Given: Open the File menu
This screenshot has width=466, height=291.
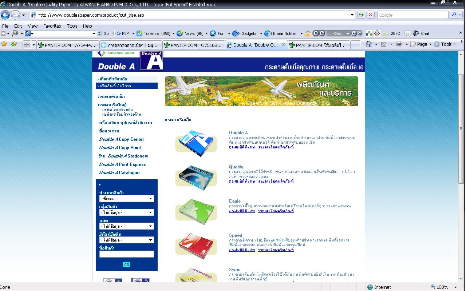Looking at the screenshot, I should click(5, 26).
